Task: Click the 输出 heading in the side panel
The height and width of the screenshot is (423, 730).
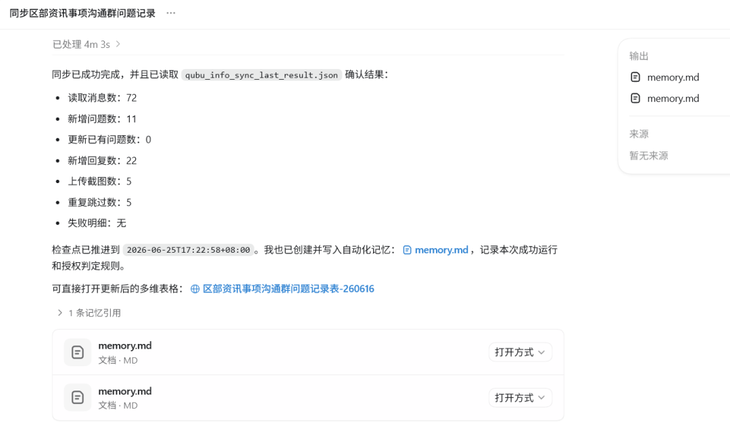Action: pos(639,56)
